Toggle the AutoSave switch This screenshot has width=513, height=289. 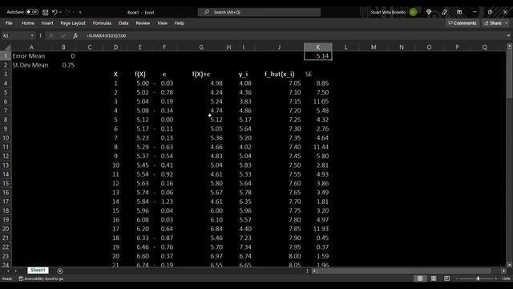[32, 12]
